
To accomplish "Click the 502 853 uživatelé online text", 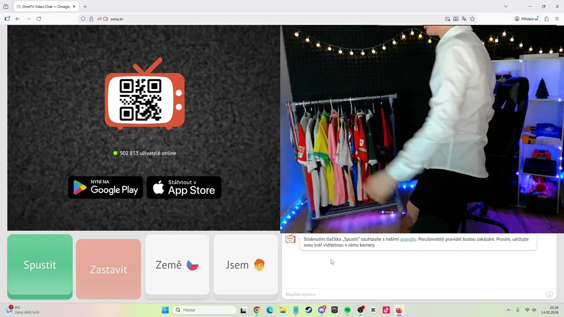I will coord(148,153).
